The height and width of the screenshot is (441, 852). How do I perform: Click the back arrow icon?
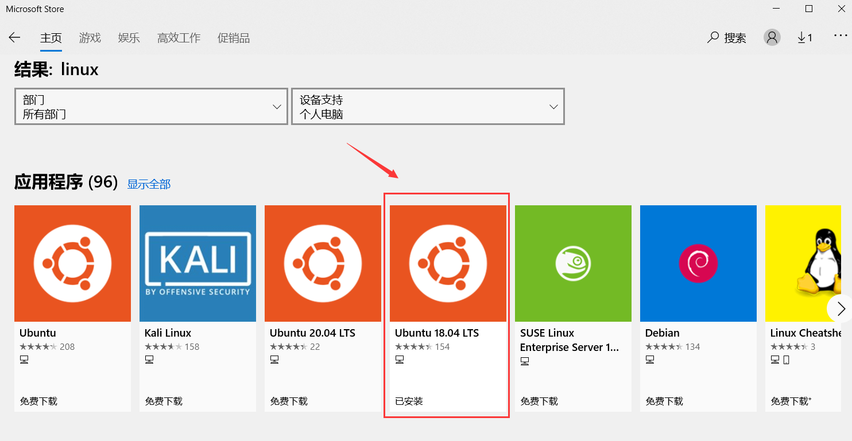click(x=14, y=38)
